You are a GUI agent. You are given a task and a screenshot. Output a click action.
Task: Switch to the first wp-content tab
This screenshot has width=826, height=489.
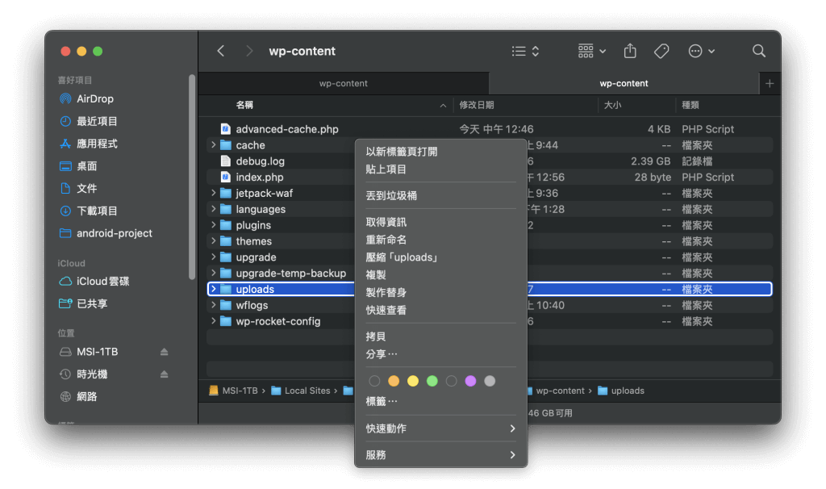(x=343, y=83)
